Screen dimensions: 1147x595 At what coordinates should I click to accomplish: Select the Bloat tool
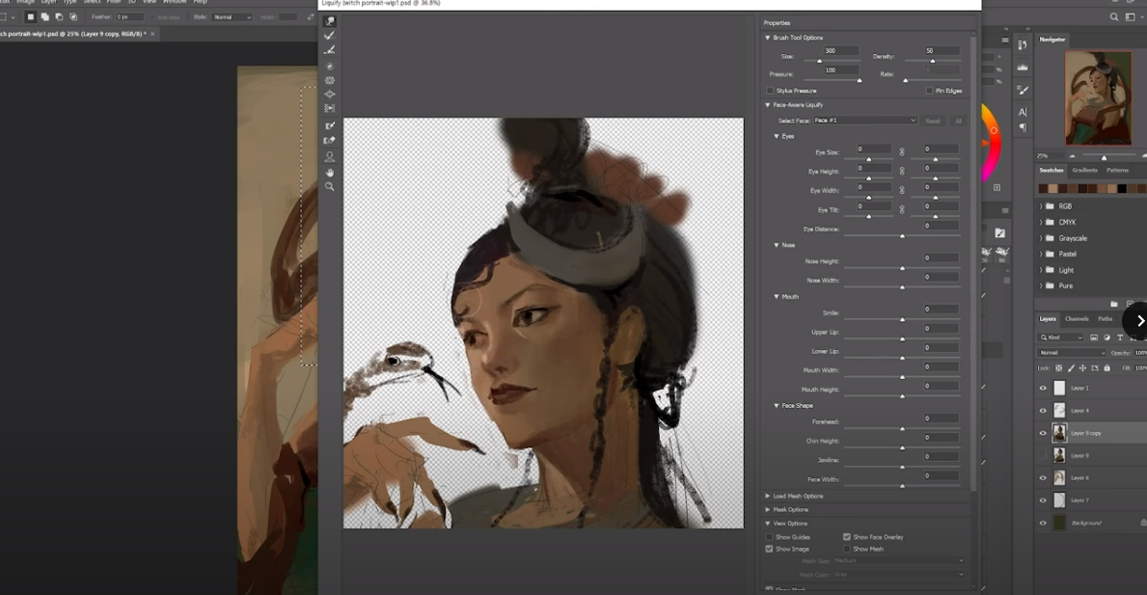click(x=330, y=95)
